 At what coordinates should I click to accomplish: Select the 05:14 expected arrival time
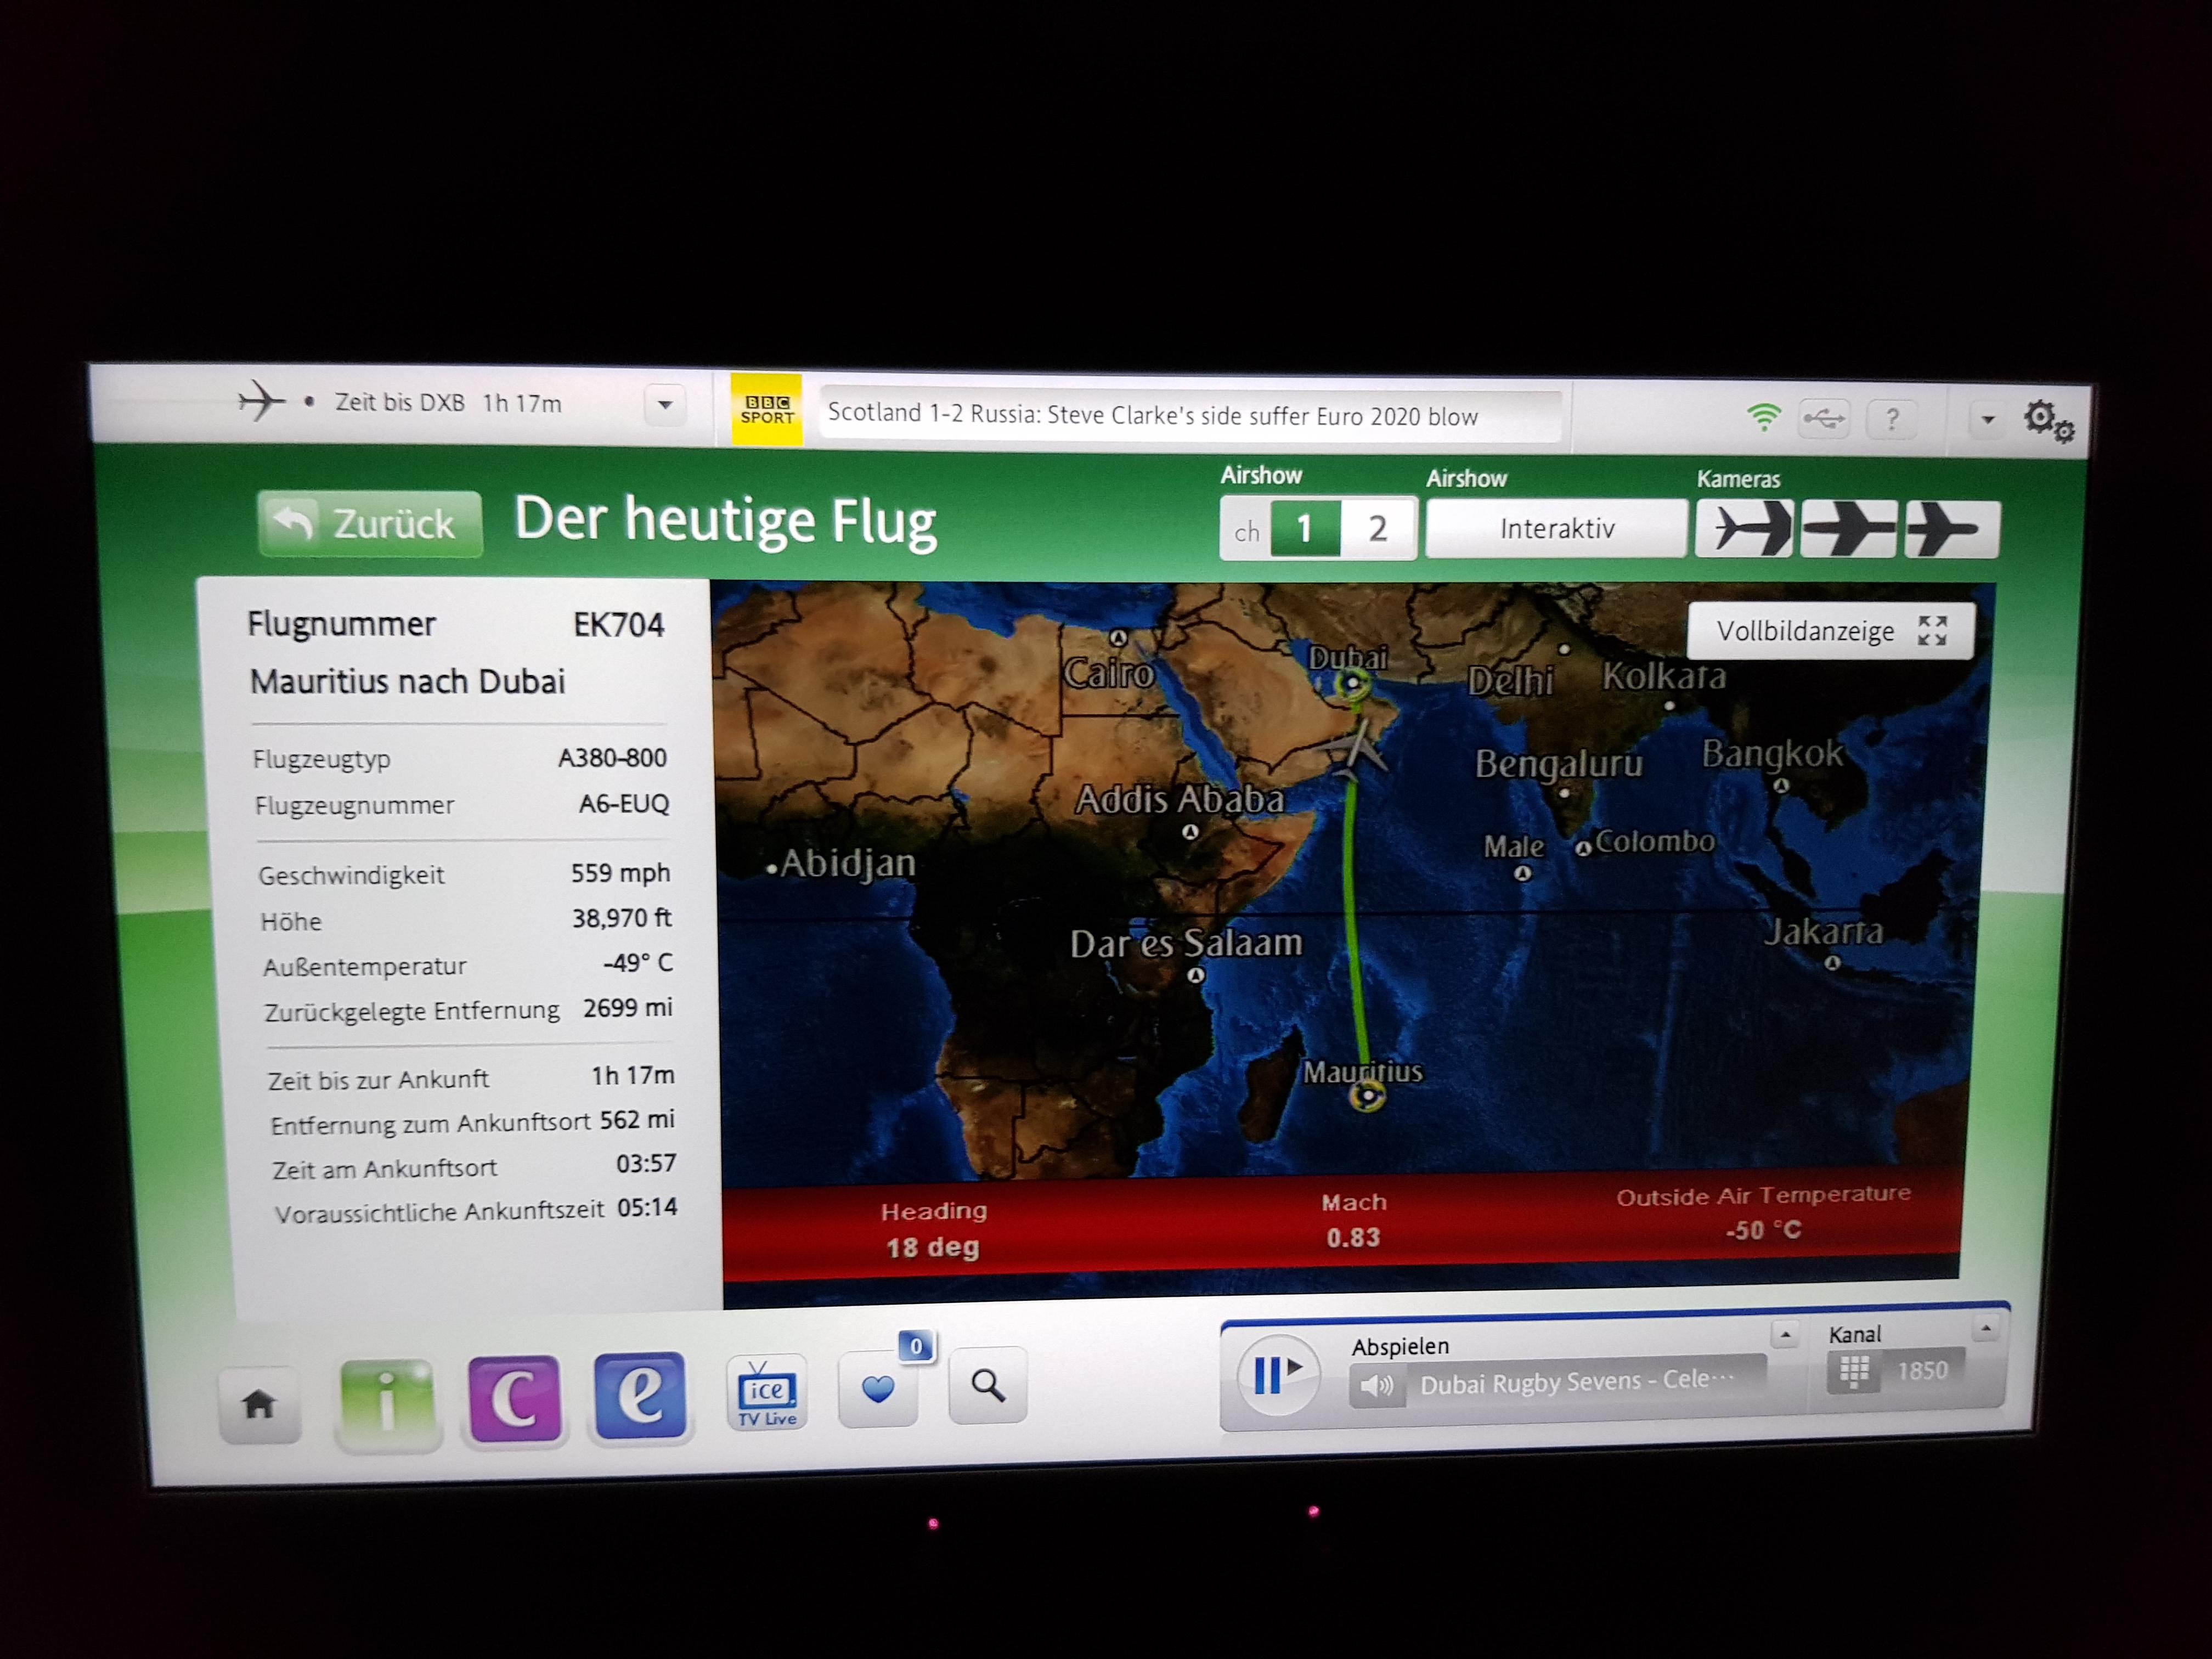(646, 1208)
